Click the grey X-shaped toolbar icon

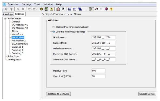tap(23, 9)
